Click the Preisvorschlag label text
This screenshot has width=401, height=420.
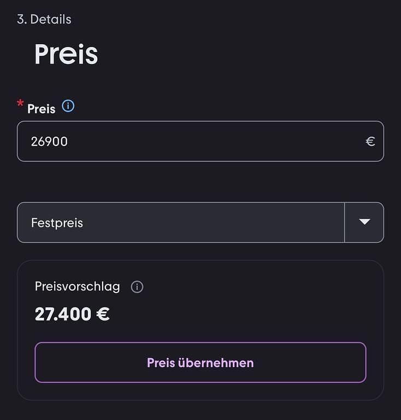click(x=77, y=287)
